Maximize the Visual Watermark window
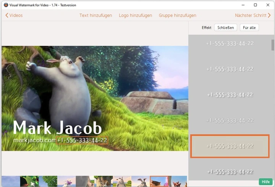 coord(256,5)
